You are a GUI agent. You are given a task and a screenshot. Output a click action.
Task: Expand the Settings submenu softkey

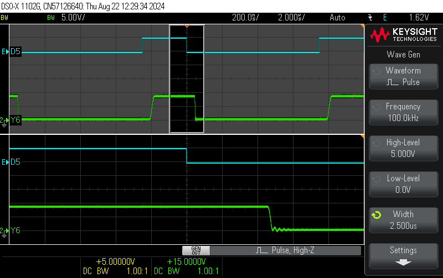403,255
